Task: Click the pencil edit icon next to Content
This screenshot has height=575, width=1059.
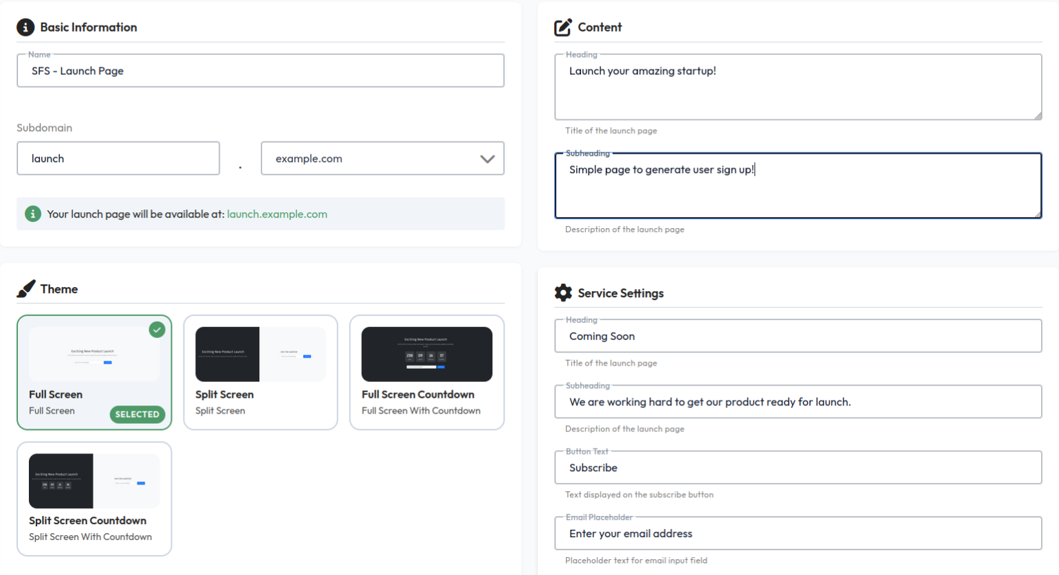Action: (563, 27)
